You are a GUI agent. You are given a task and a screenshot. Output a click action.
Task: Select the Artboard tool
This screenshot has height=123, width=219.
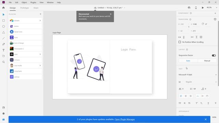(4, 56)
